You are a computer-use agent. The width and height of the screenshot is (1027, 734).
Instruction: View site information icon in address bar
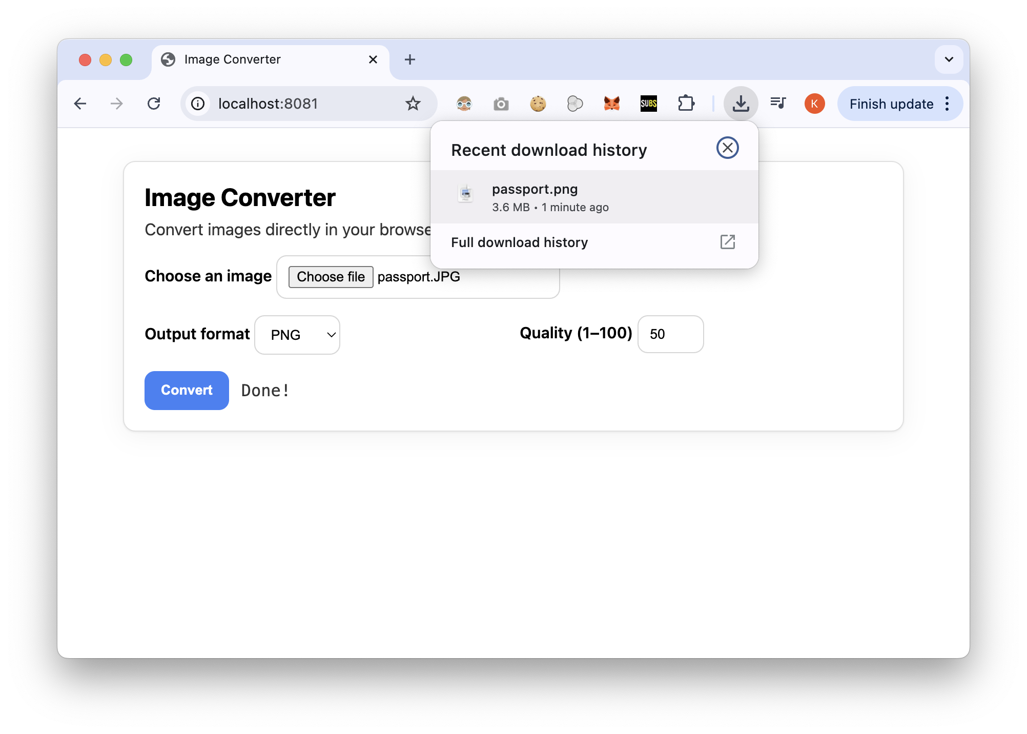pyautogui.click(x=198, y=104)
